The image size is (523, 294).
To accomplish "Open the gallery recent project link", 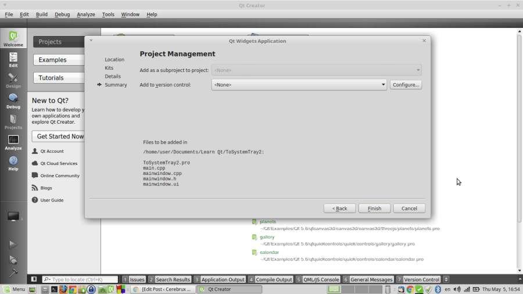I will 267,237.
